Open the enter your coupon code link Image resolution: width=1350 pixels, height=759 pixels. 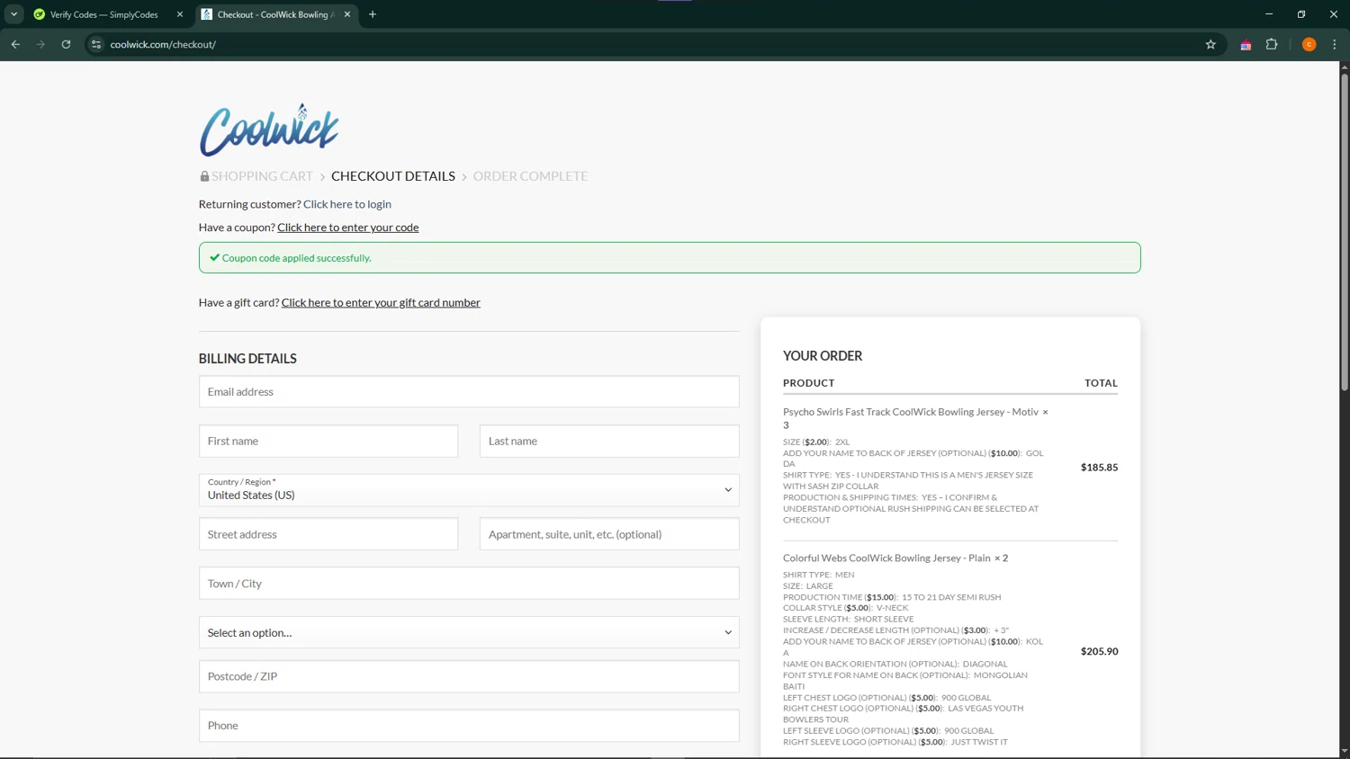coord(348,228)
